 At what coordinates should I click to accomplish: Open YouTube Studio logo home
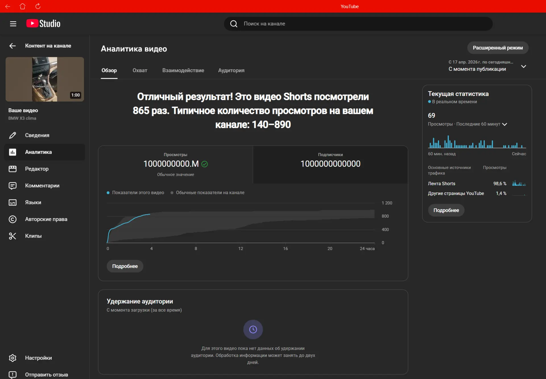(43, 24)
